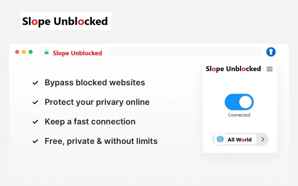Screen dimensions: 298x186
Task: Click the green toggle-style traffic light button
Action: 31,52
